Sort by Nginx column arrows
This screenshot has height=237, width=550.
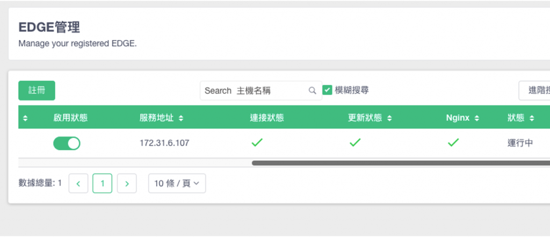pos(477,118)
